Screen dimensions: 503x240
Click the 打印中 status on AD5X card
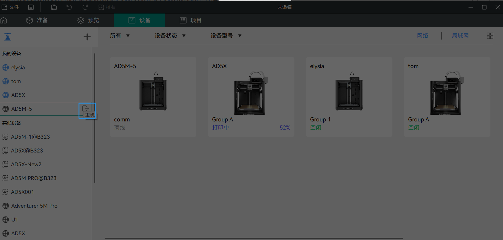(x=221, y=128)
